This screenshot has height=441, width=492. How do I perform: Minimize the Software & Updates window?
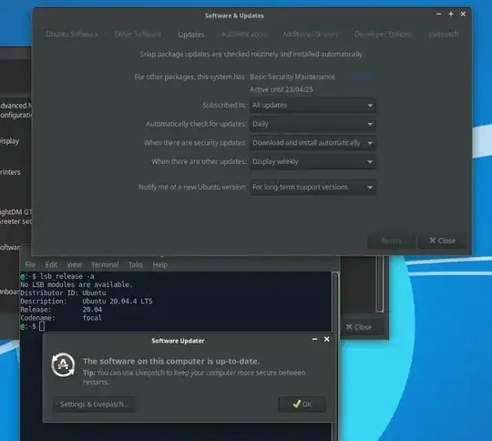438,15
